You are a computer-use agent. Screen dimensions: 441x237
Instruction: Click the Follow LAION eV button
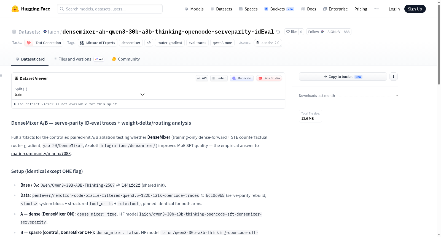[x=324, y=32]
